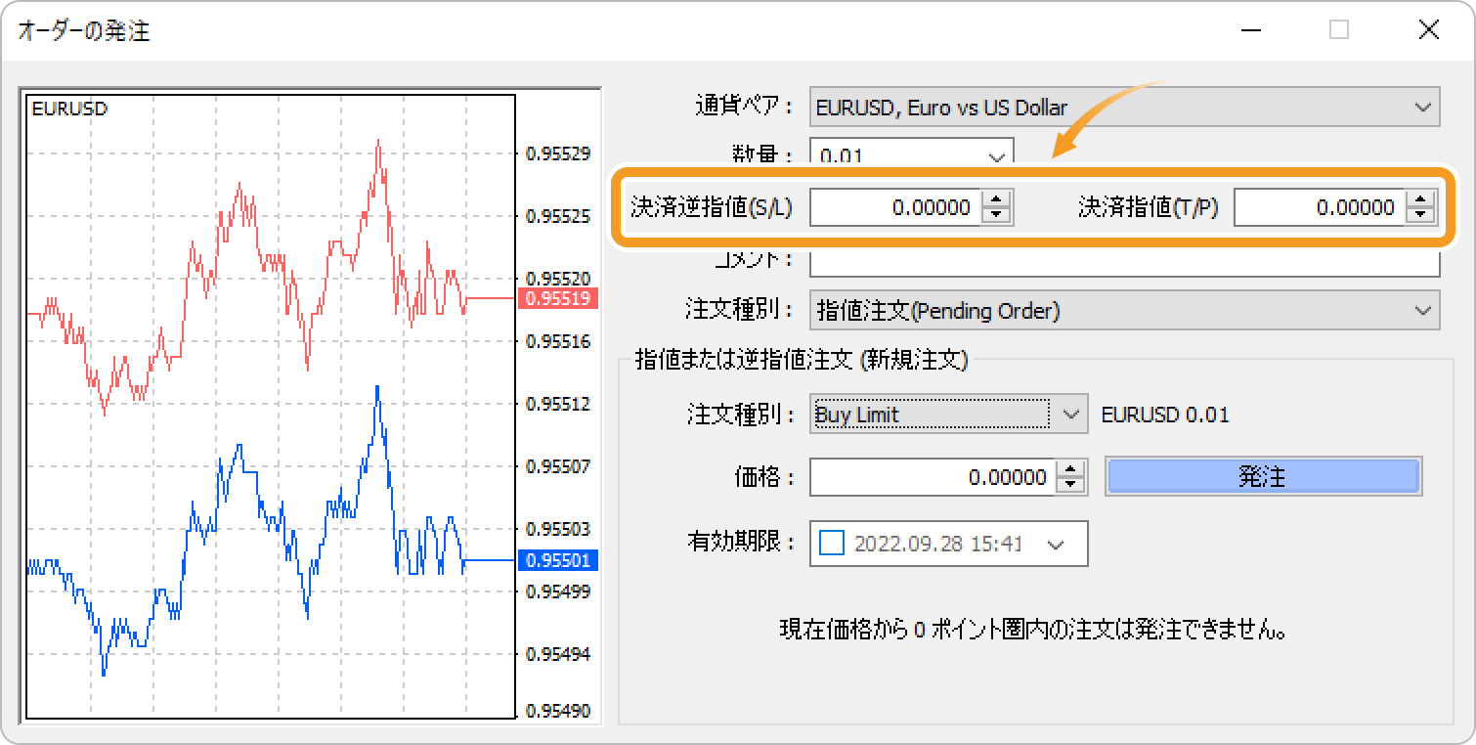
Task: Open the Buy Limit pending type dropdown
Action: (x=948, y=415)
